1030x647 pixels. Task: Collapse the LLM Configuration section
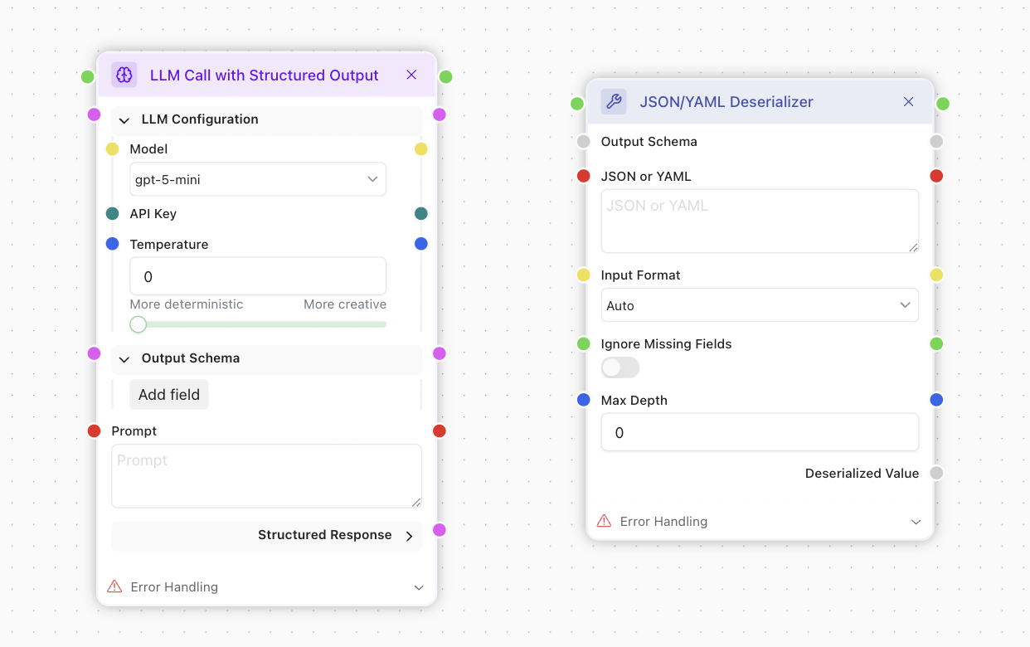click(124, 120)
